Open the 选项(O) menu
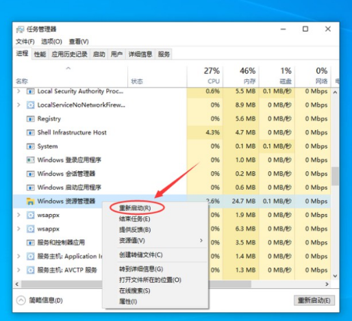The image size is (352, 321). tap(51, 42)
